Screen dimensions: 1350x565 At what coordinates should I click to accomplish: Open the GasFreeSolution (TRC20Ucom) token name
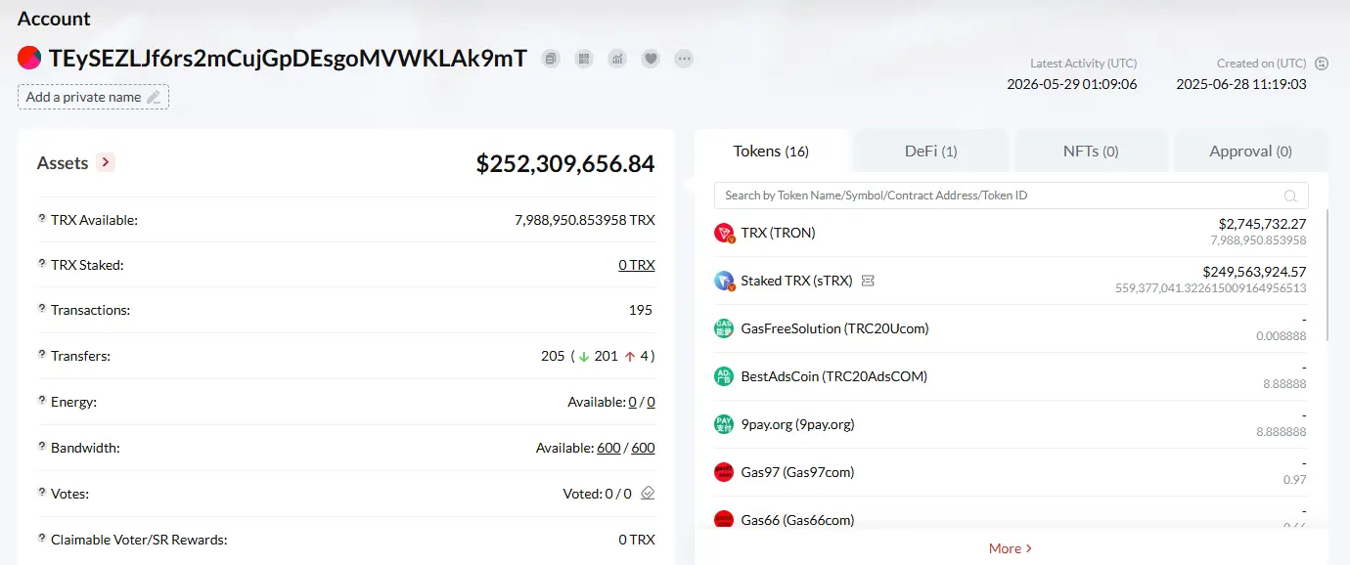(834, 328)
